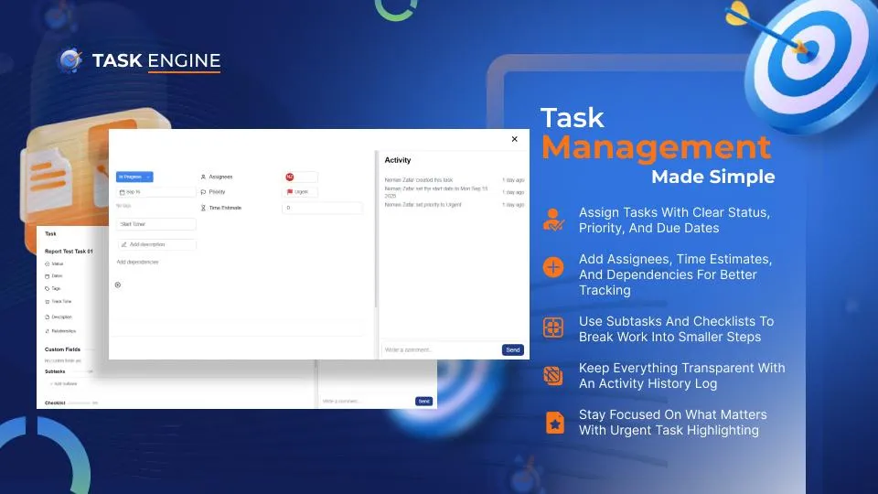This screenshot has width=878, height=494.
Task: Click the red assignee avatar
Action: point(290,177)
